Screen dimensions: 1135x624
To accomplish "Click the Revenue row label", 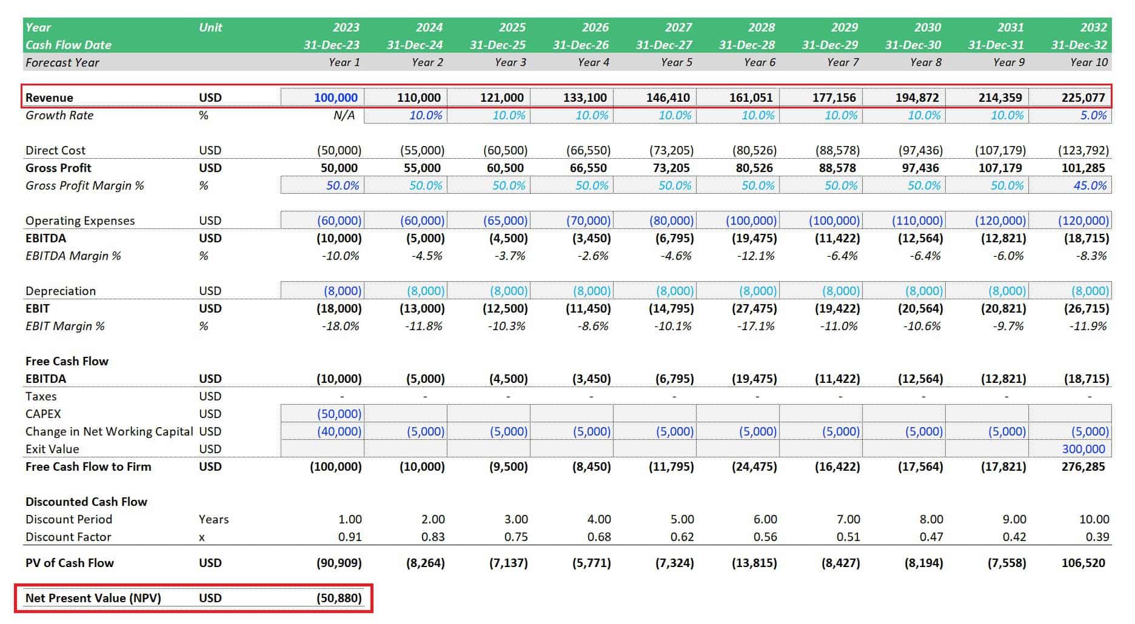I will click(49, 98).
